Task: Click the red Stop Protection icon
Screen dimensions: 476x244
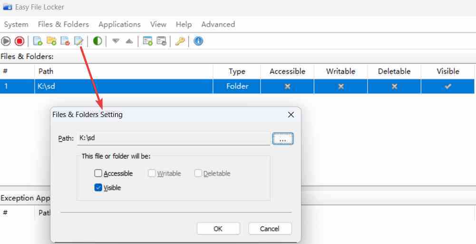Action: [19, 41]
